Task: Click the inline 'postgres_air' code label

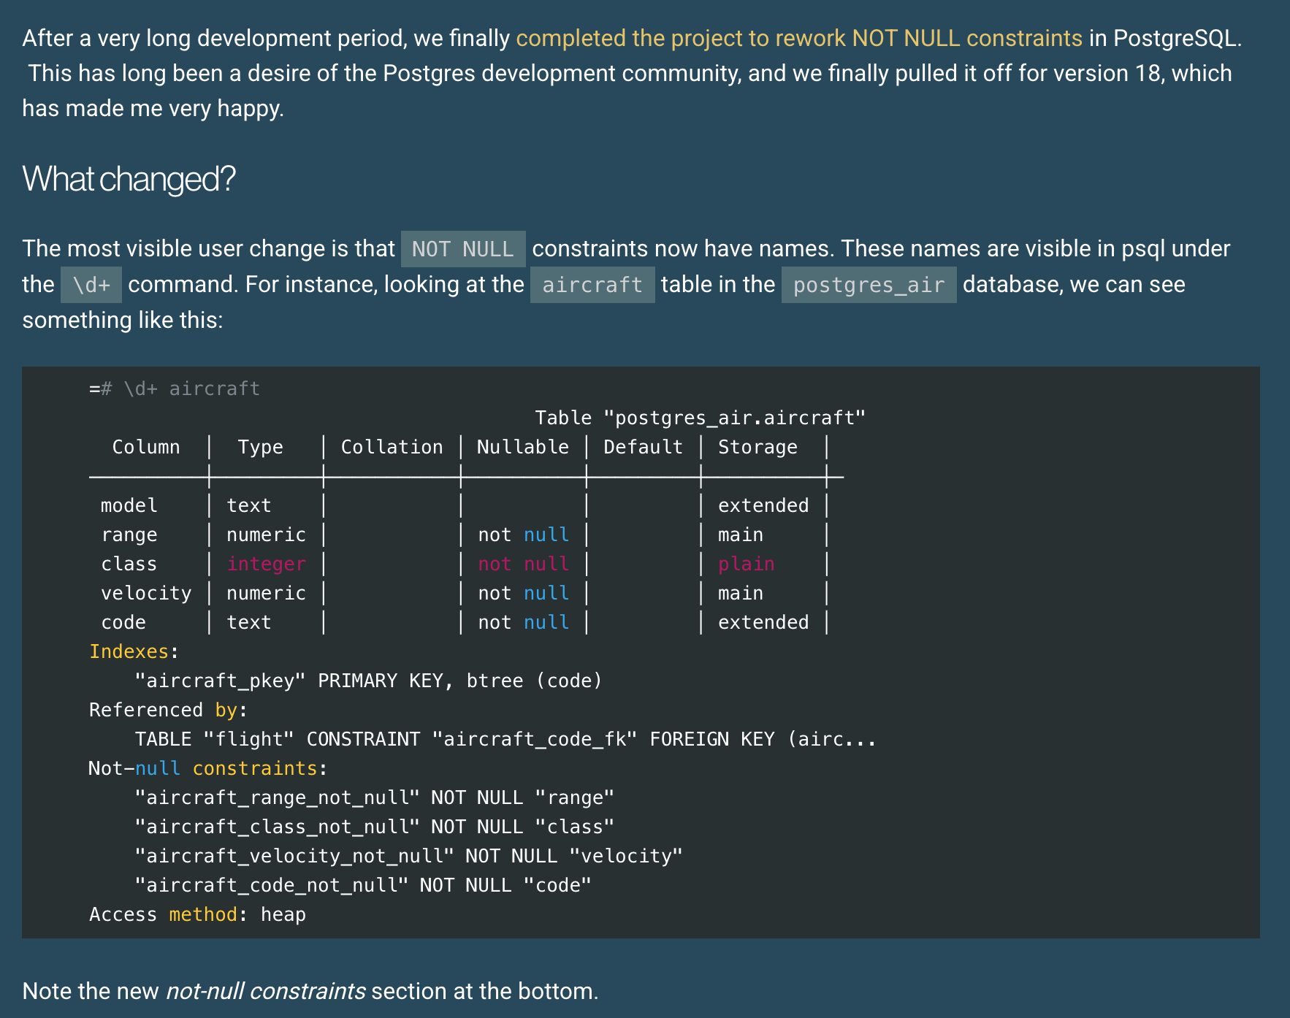Action: coord(869,285)
